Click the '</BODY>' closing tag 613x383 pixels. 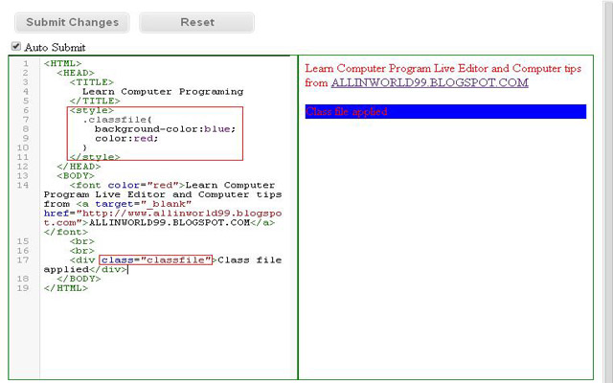point(79,279)
